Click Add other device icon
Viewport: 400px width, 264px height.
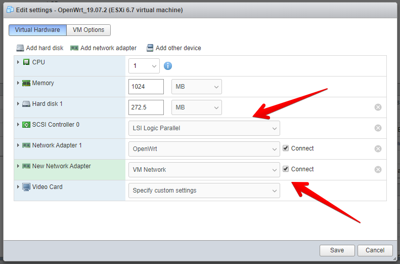[x=150, y=48]
